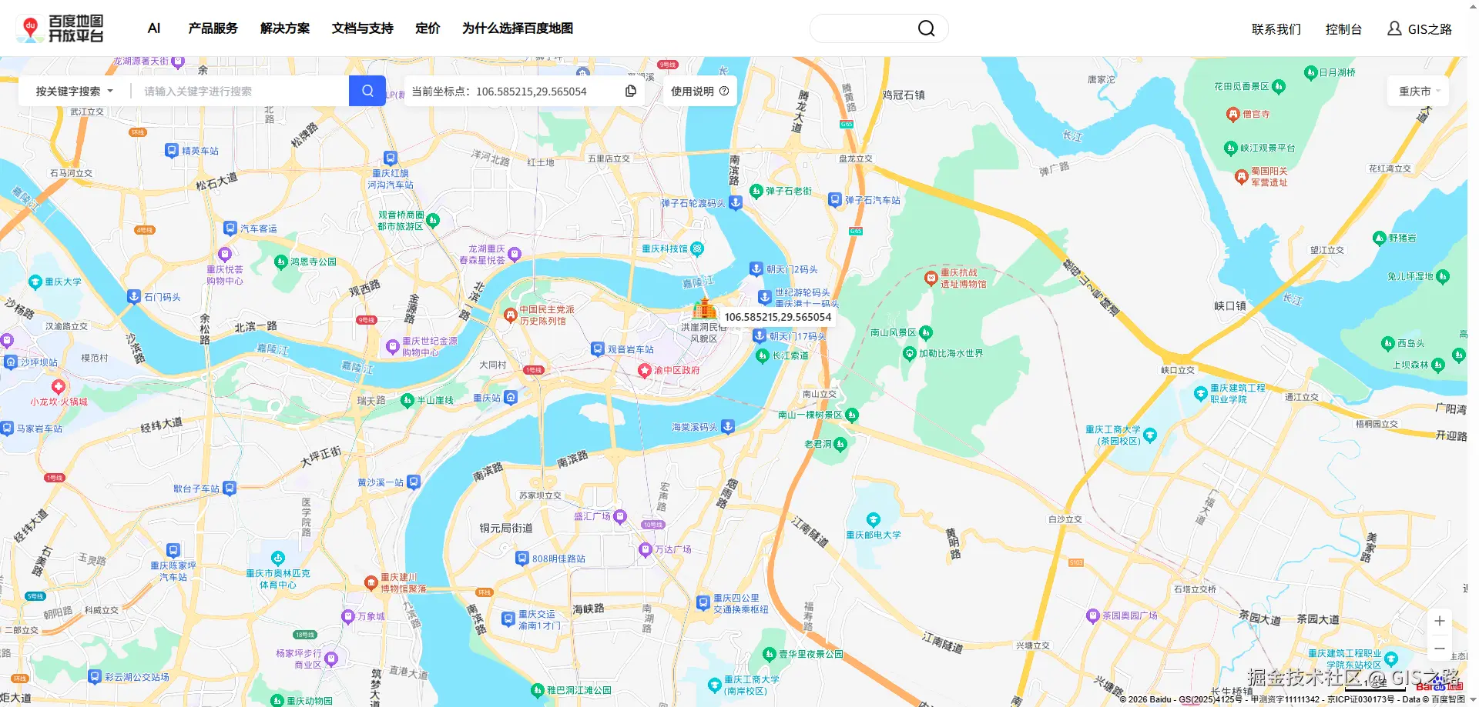Open the 文档与支持 navigation menu

tap(363, 28)
